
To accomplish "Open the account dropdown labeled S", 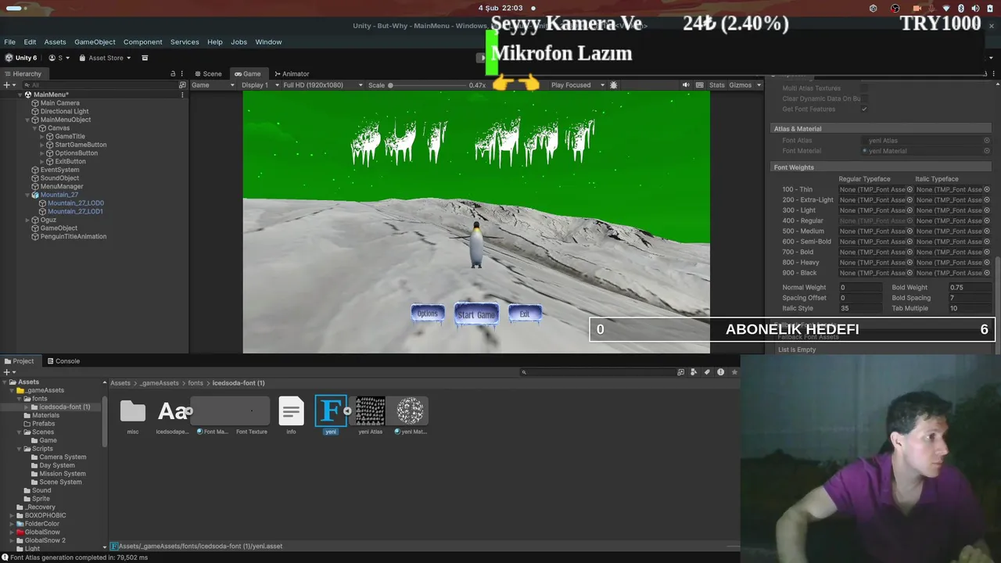I will tap(59, 58).
